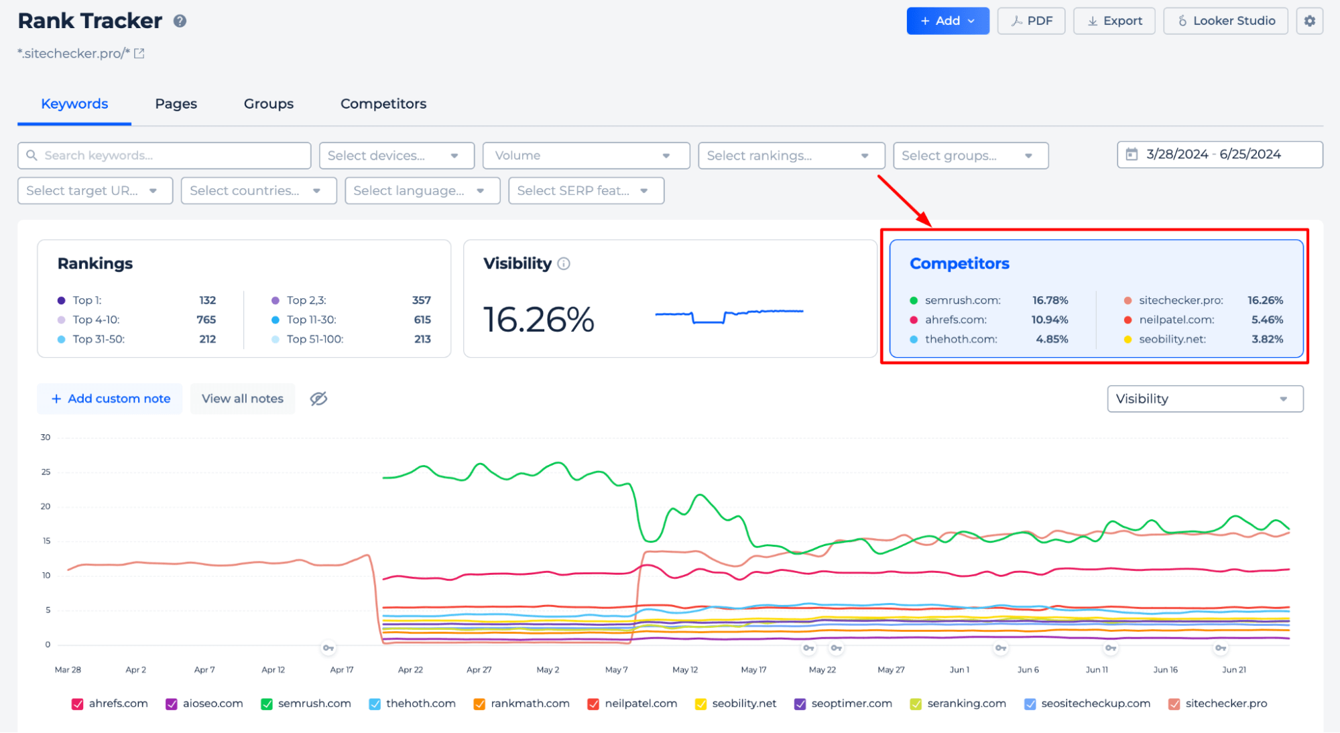Uncheck aioseo.com in chart legend

[x=172, y=704]
